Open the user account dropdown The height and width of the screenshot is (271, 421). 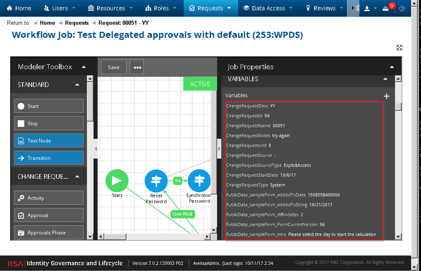coord(370,8)
